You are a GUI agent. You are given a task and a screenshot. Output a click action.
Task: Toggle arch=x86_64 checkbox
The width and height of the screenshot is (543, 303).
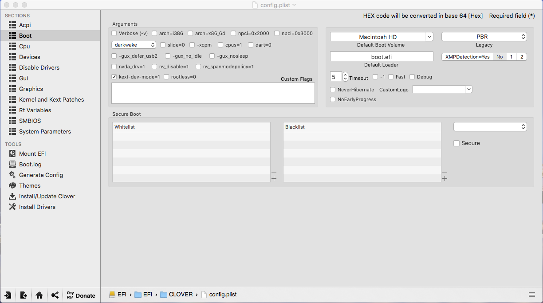190,33
